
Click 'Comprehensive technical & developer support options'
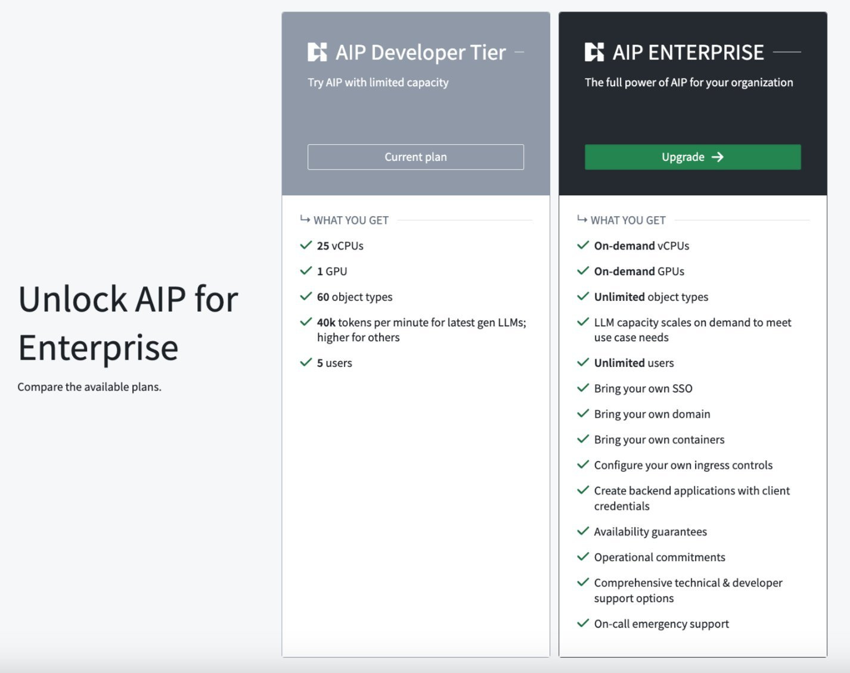coord(688,590)
